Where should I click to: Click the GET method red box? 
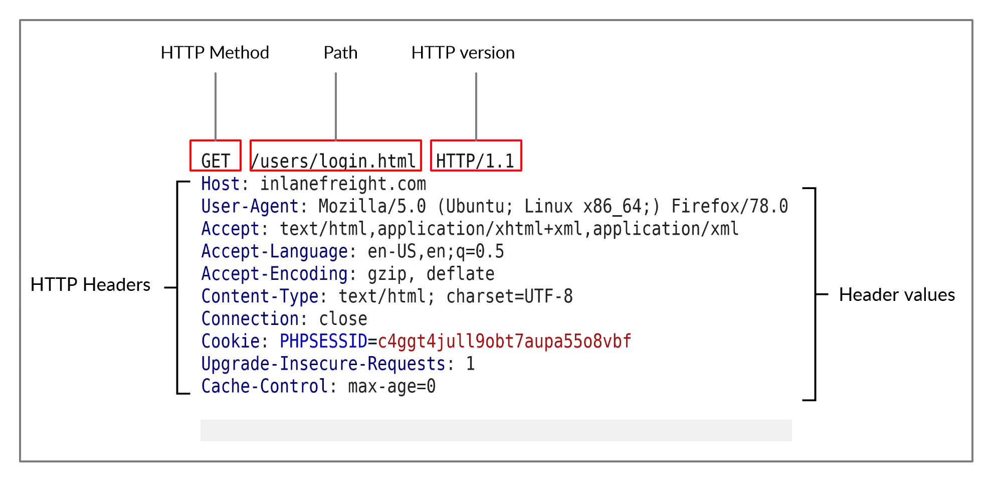pyautogui.click(x=216, y=156)
